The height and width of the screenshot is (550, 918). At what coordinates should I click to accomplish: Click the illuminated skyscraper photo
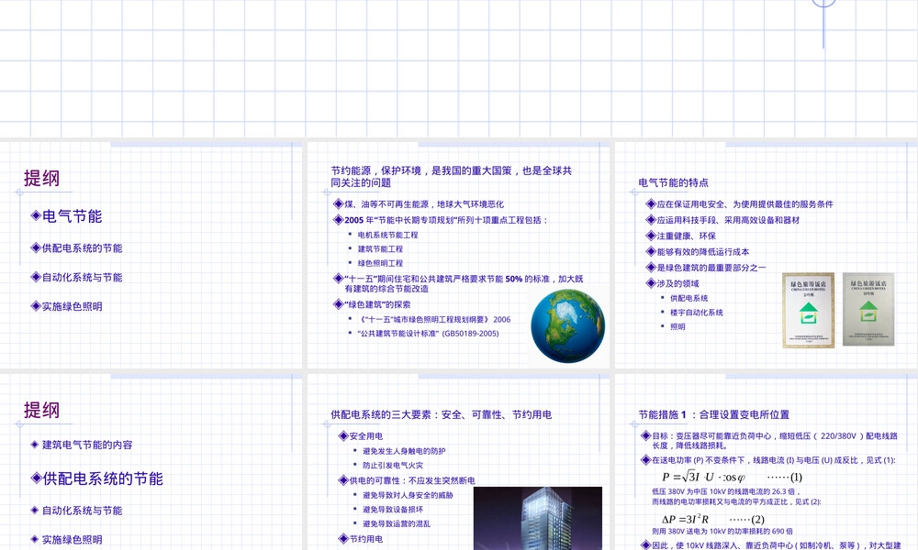(537, 518)
